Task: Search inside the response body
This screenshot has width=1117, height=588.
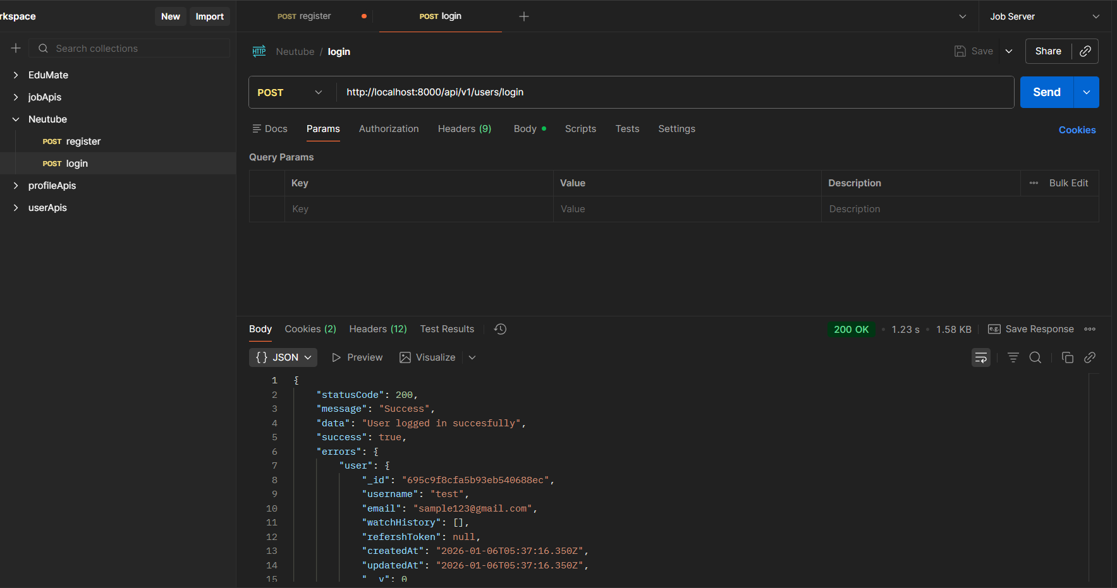Action: click(1035, 357)
